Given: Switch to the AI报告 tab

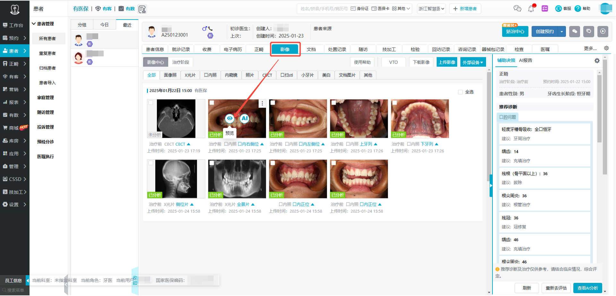Looking at the screenshot, I should pos(526,60).
